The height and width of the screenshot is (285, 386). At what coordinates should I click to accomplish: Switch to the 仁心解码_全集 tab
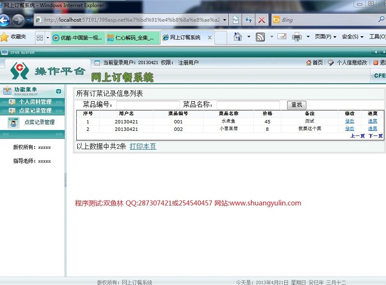(x=133, y=38)
